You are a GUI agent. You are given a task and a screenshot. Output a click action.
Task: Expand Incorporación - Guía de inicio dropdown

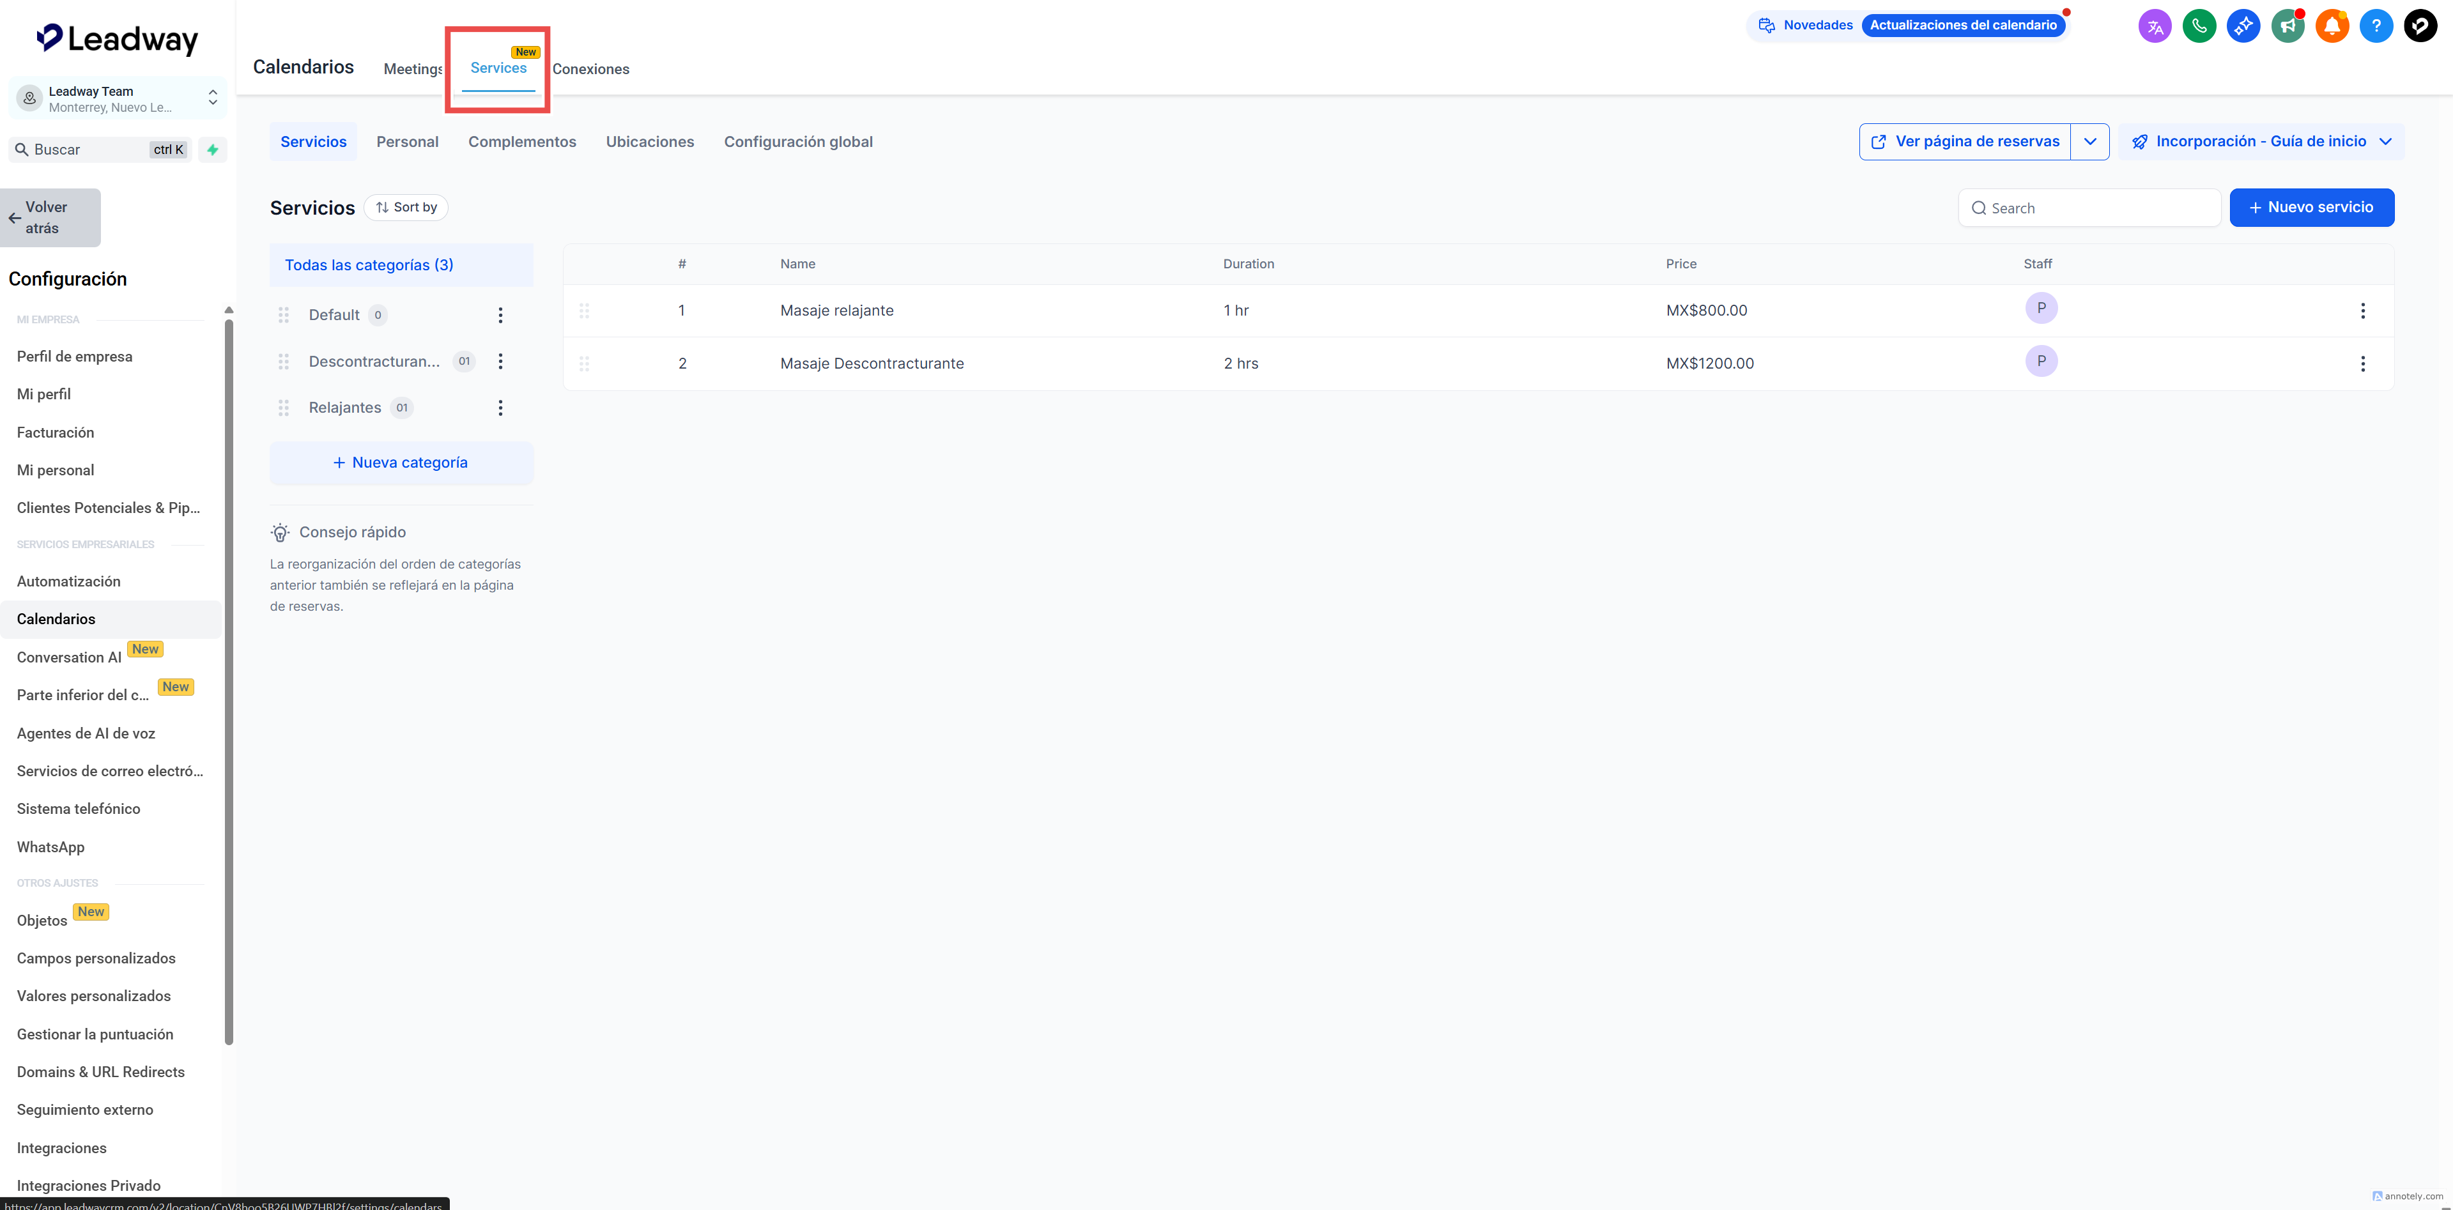pos(2261,142)
